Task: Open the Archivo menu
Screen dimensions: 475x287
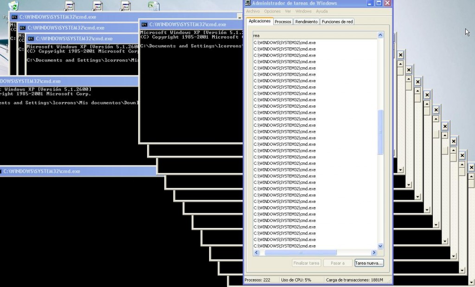Action: (253, 11)
